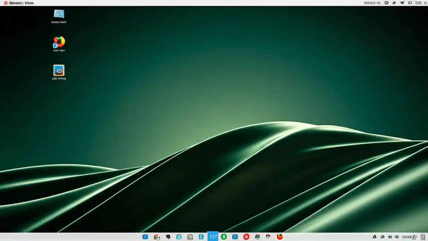Click the leftmost blue square taskbar icon

(145, 237)
